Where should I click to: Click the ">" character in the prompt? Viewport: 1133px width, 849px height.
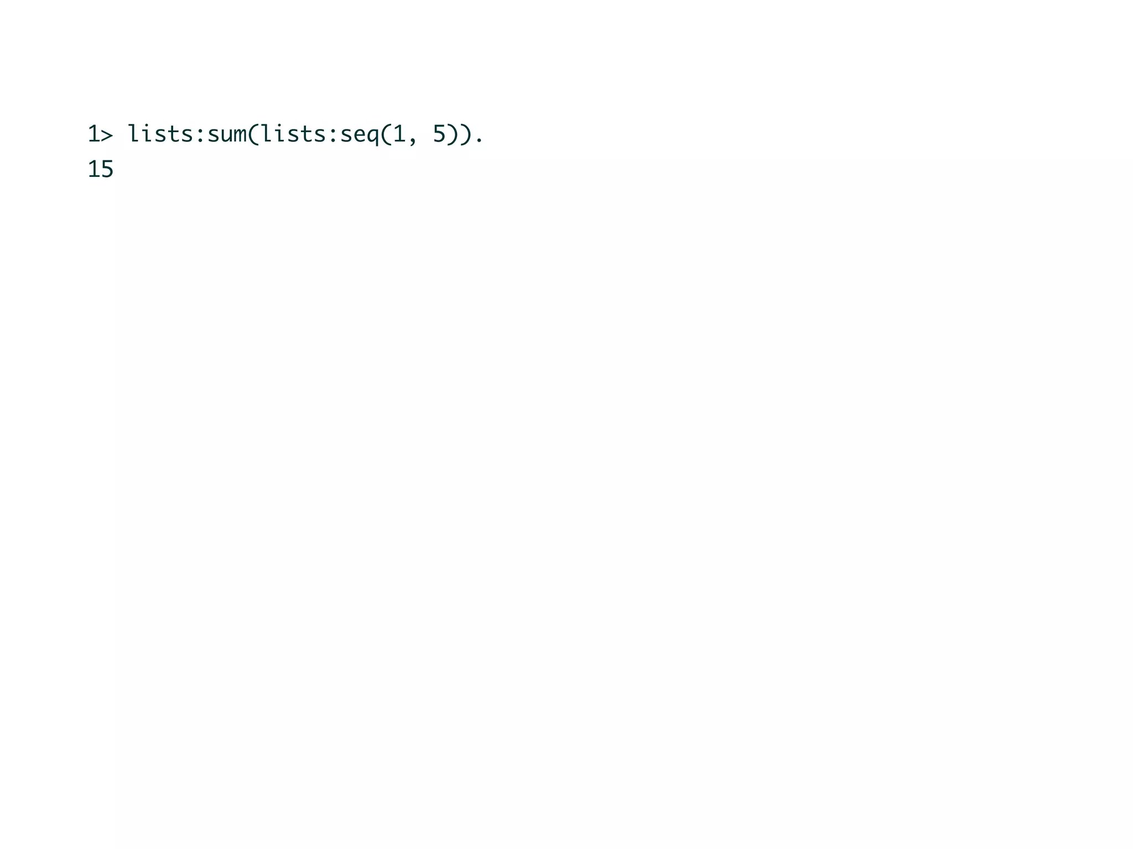(107, 135)
